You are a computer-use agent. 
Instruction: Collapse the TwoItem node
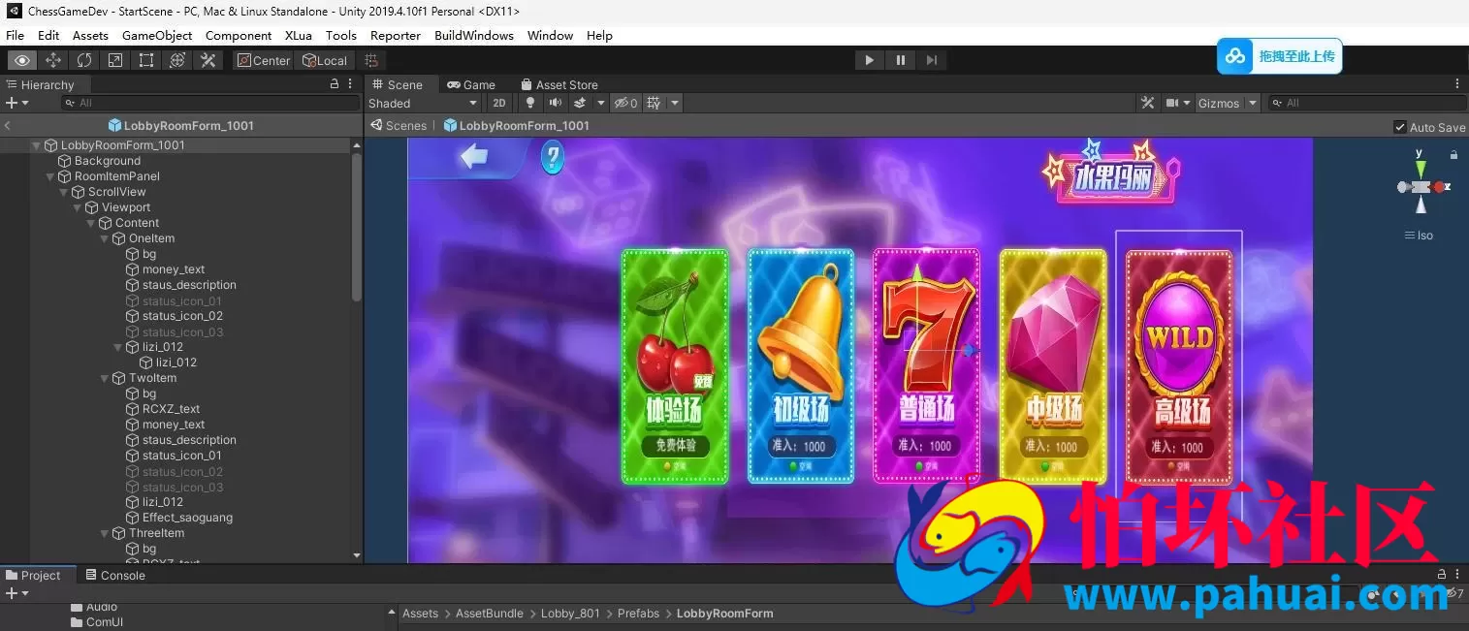coord(105,378)
